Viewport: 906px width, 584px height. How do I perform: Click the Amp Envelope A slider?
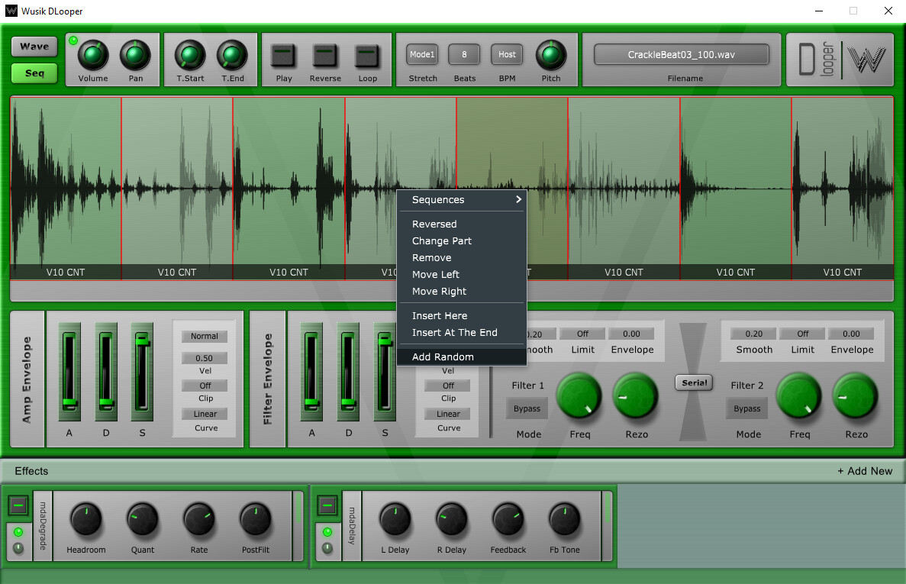tap(69, 372)
